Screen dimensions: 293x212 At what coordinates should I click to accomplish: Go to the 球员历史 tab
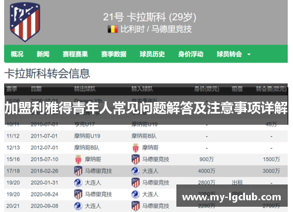click(152, 54)
